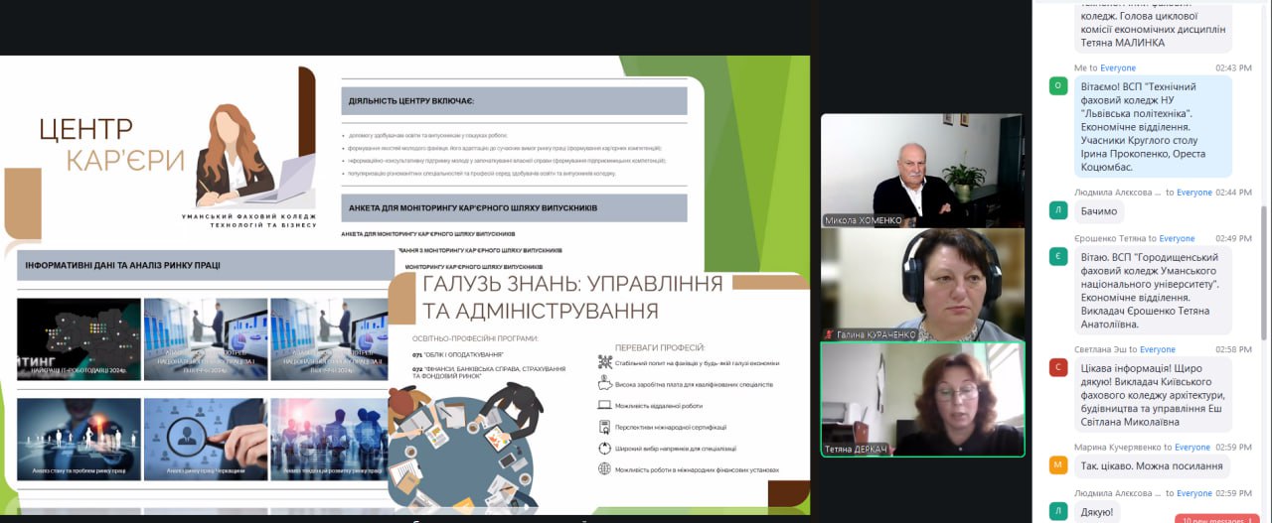The image size is (1272, 523).
Task: Click the red "С" avatar of Светлана Эш
Action: 1057,367
